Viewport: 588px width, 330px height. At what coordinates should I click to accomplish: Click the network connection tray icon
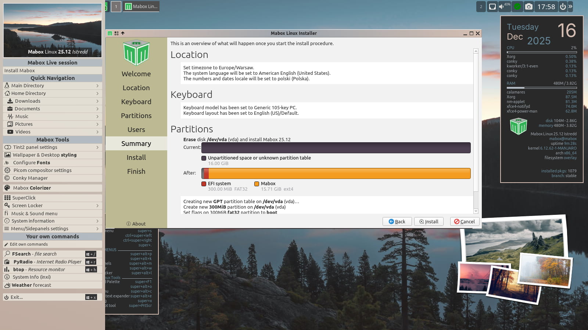click(x=492, y=7)
